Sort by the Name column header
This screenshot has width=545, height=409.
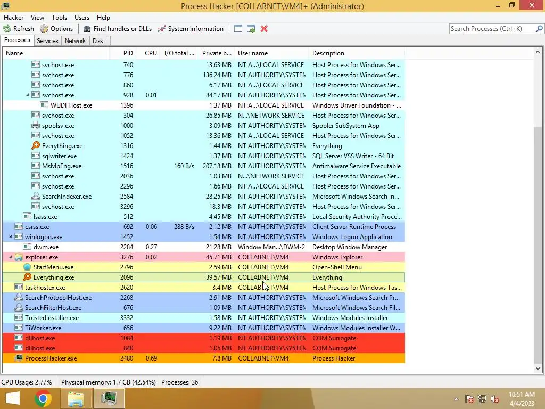56,53
